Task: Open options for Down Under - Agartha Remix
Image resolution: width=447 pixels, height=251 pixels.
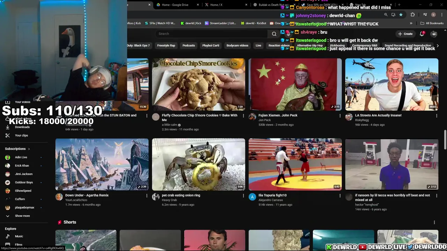Action: click(x=147, y=196)
